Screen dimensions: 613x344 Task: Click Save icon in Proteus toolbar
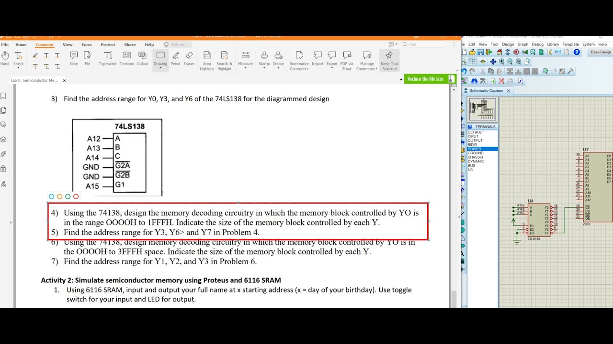click(x=480, y=52)
